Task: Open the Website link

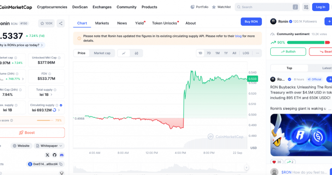Action: point(21,146)
